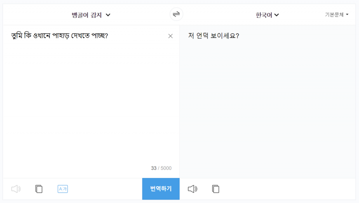Play audio of the Bengali source text
Viewport: 359px width, 203px height.
16,189
